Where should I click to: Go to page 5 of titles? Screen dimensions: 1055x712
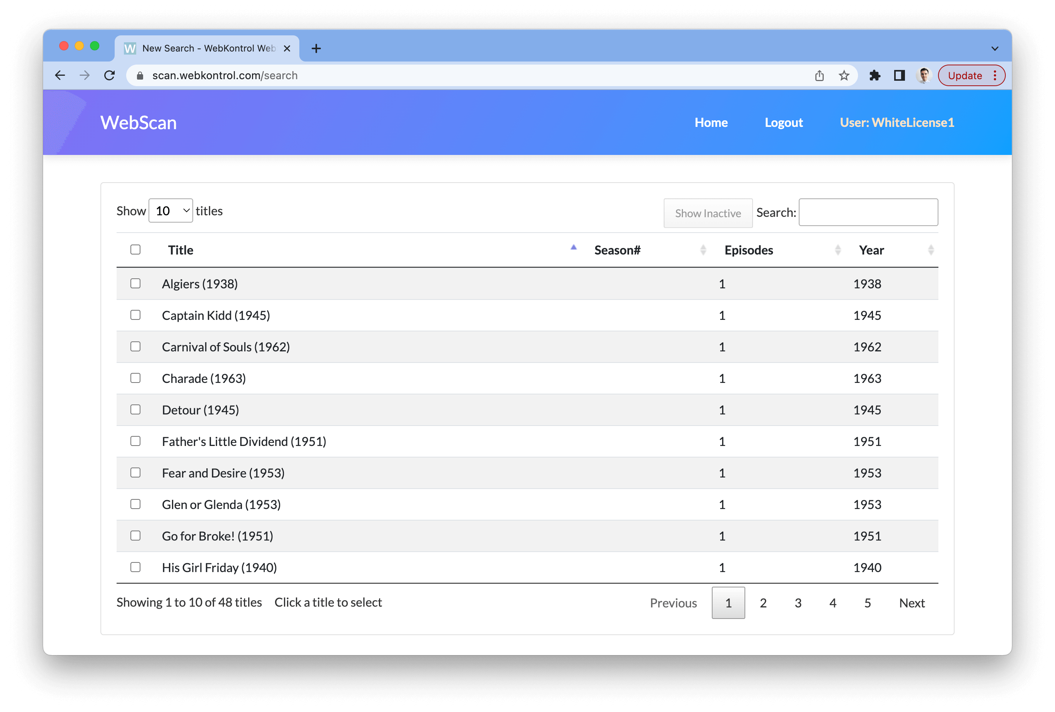pyautogui.click(x=868, y=603)
